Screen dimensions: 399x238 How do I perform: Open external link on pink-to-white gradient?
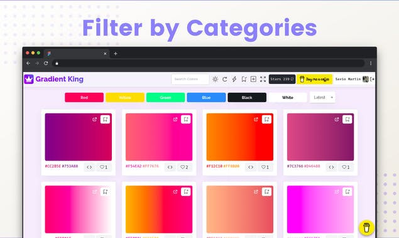[x=95, y=192]
